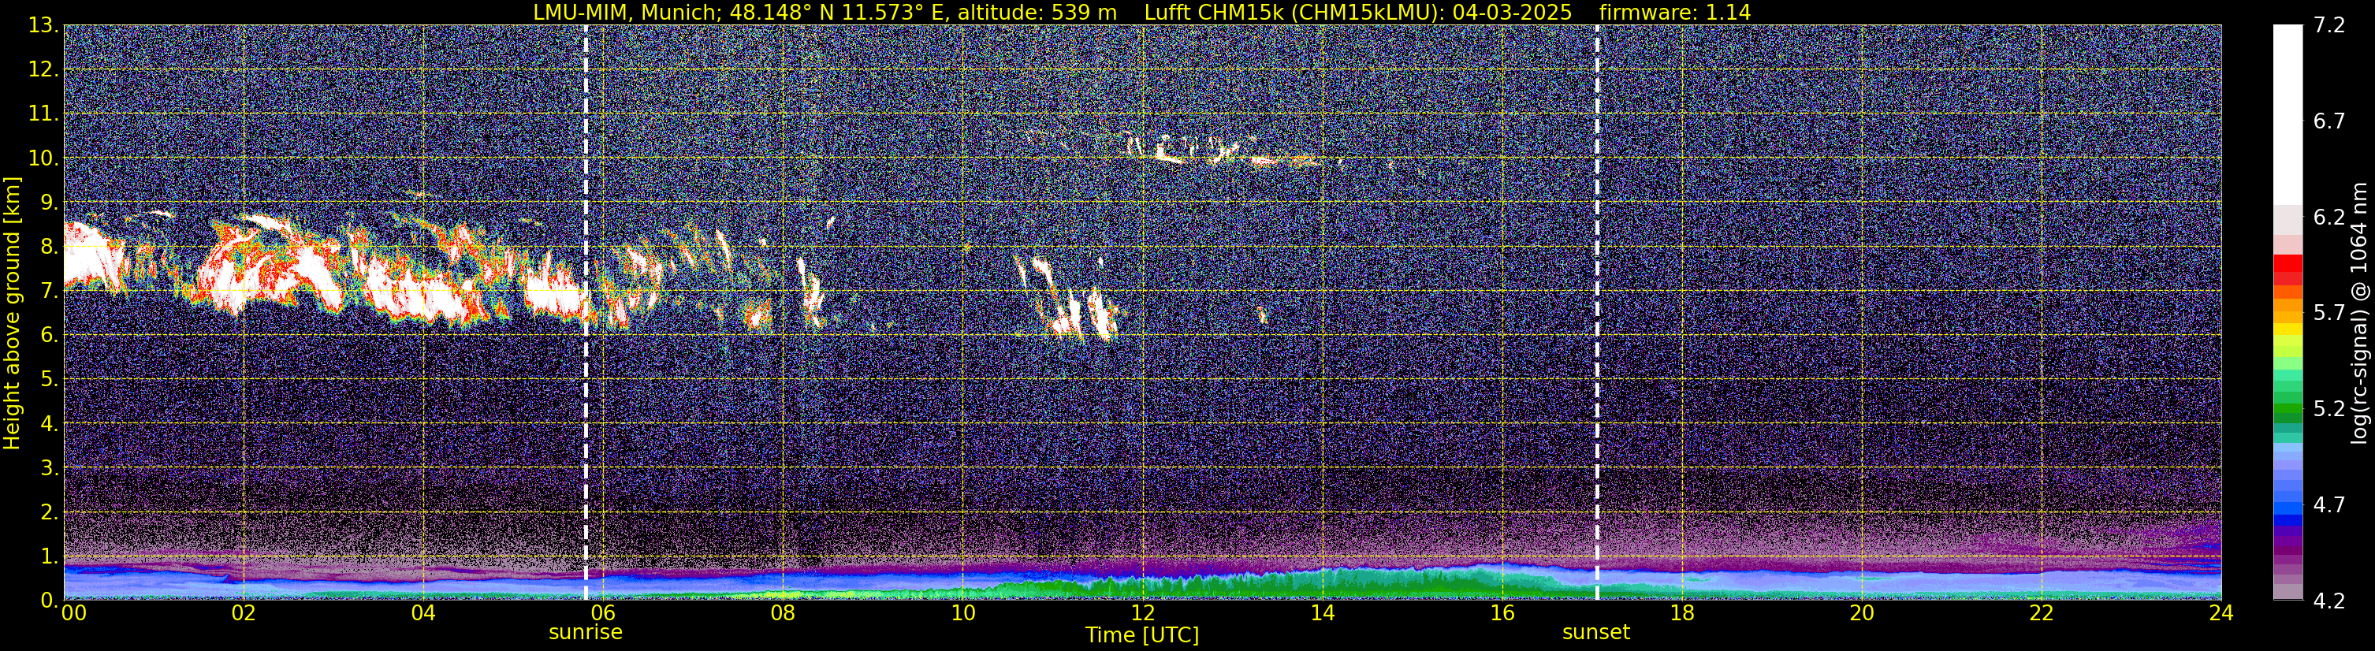
Task: Click the time axis tick label '18'
Action: pos(1681,613)
